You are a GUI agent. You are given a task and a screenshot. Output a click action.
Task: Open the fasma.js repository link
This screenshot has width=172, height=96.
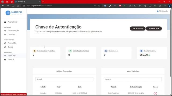click(x=11, y=59)
